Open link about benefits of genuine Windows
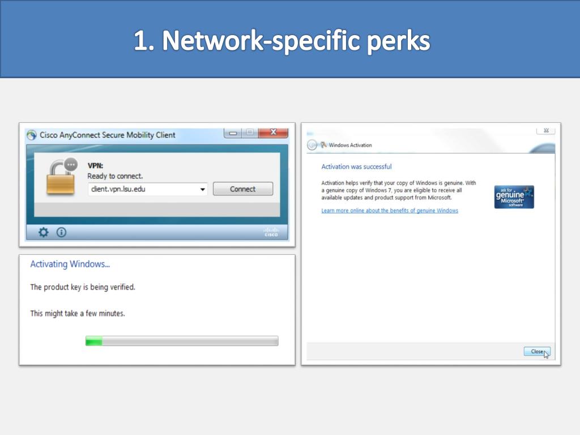The image size is (580, 435). pyautogui.click(x=390, y=211)
